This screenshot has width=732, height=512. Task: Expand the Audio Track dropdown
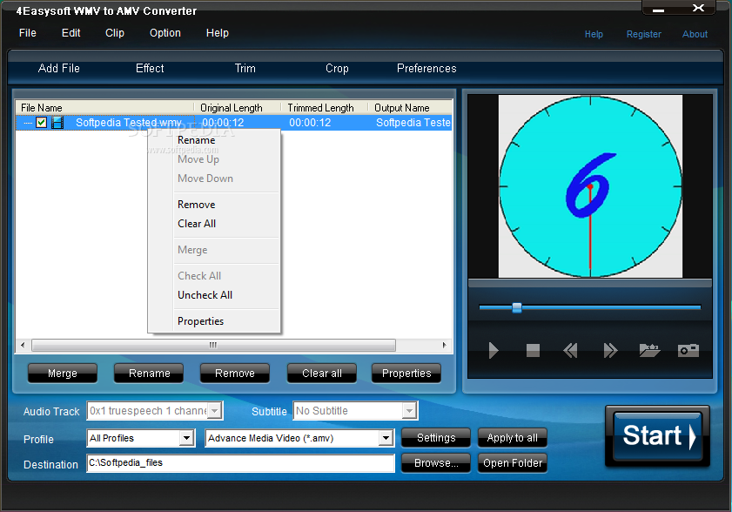pyautogui.click(x=214, y=411)
